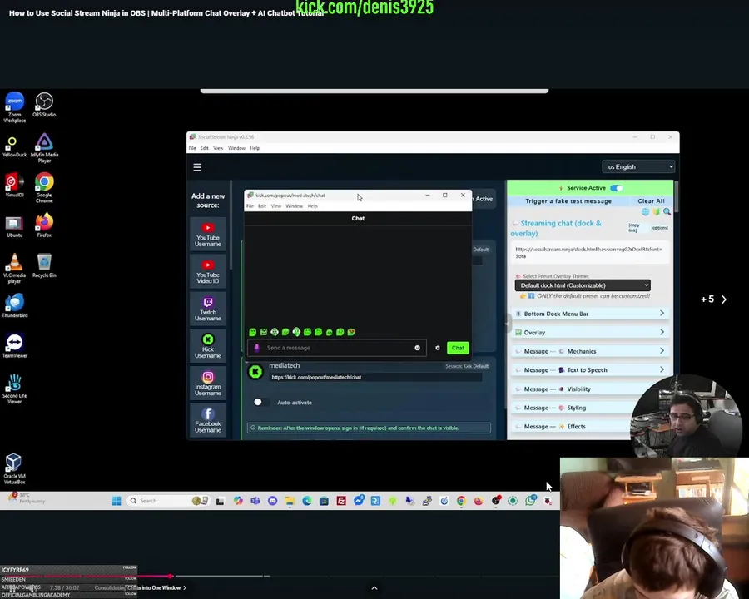
Task: Click the Windows Start button
Action: pyautogui.click(x=116, y=501)
